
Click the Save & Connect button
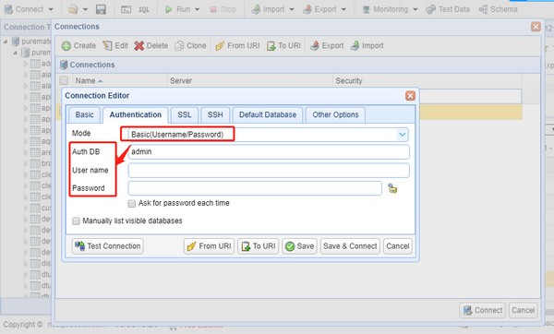tap(350, 246)
